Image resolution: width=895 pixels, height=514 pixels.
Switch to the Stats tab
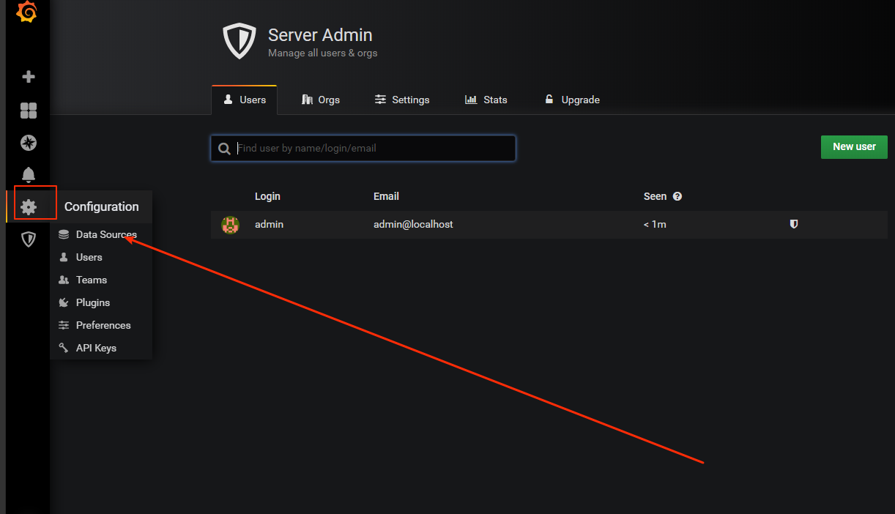click(x=486, y=100)
